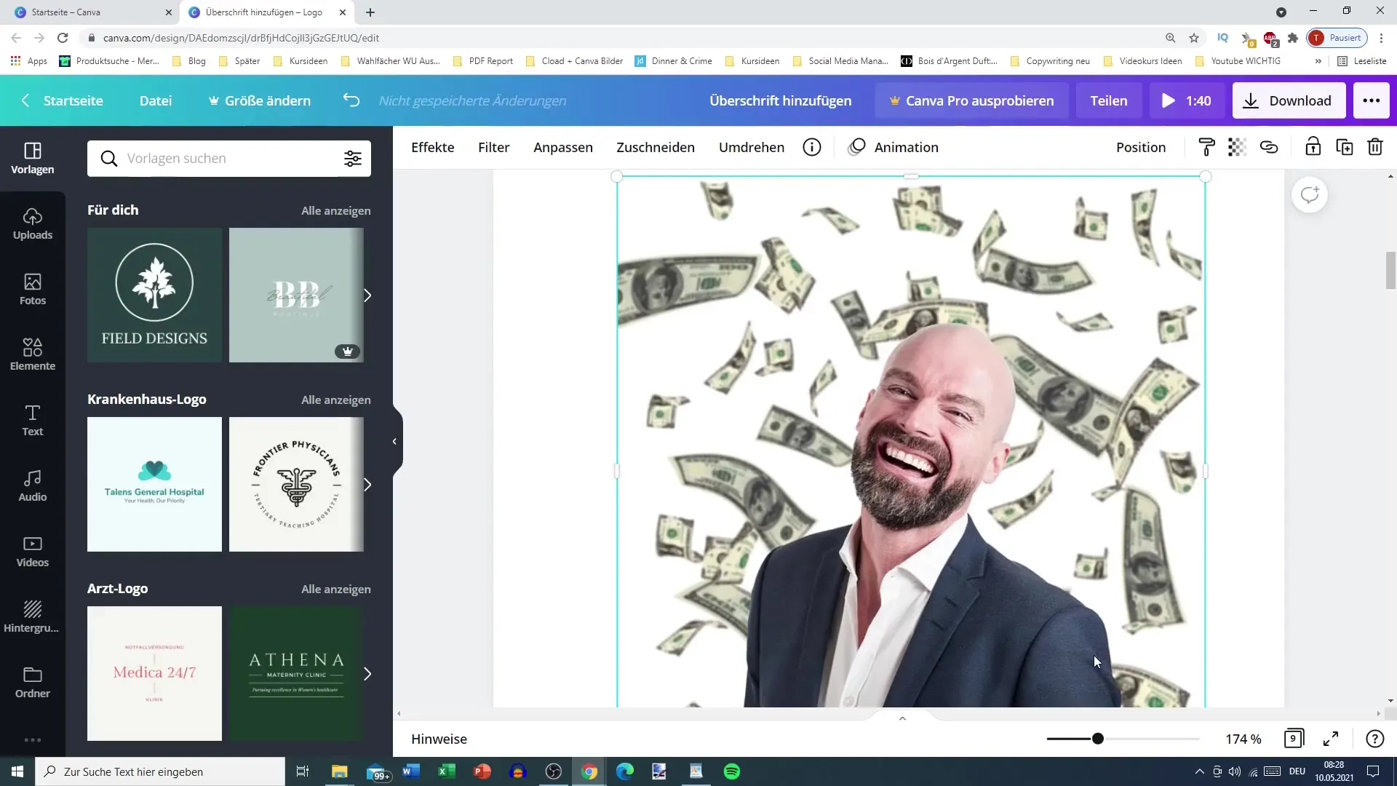This screenshot has width=1397, height=786.
Task: Click the Crop/Zuschneiden tool icon
Action: 656,147
